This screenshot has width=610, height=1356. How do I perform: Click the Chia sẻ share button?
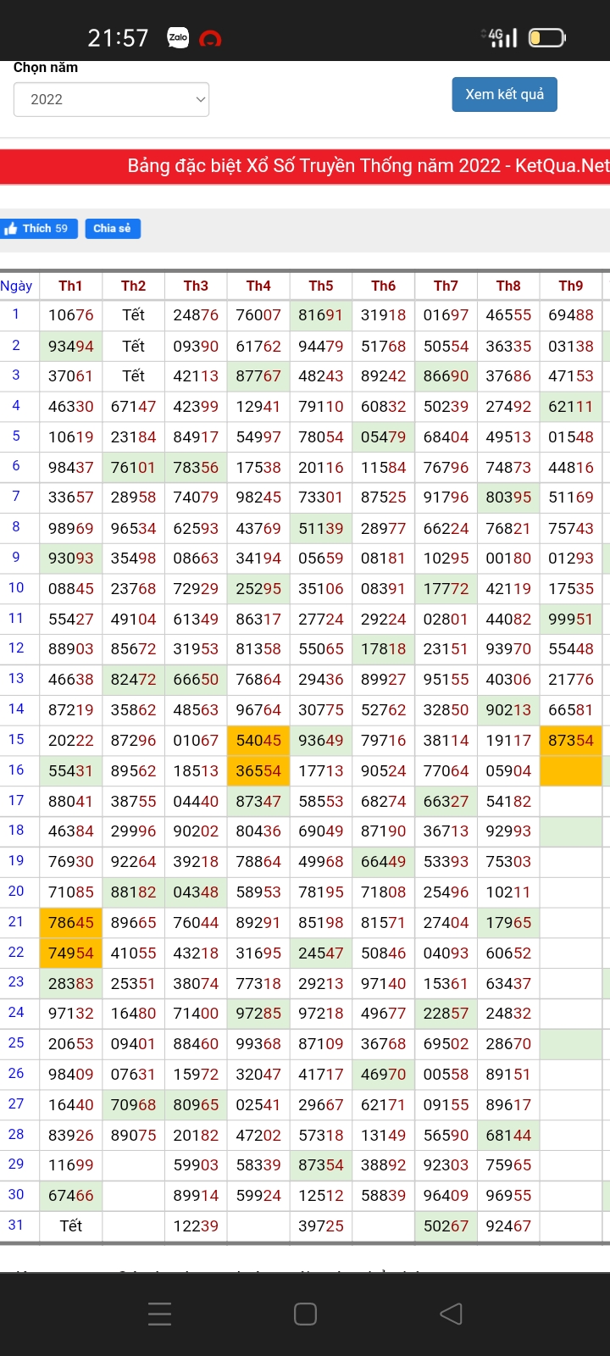[x=113, y=229]
